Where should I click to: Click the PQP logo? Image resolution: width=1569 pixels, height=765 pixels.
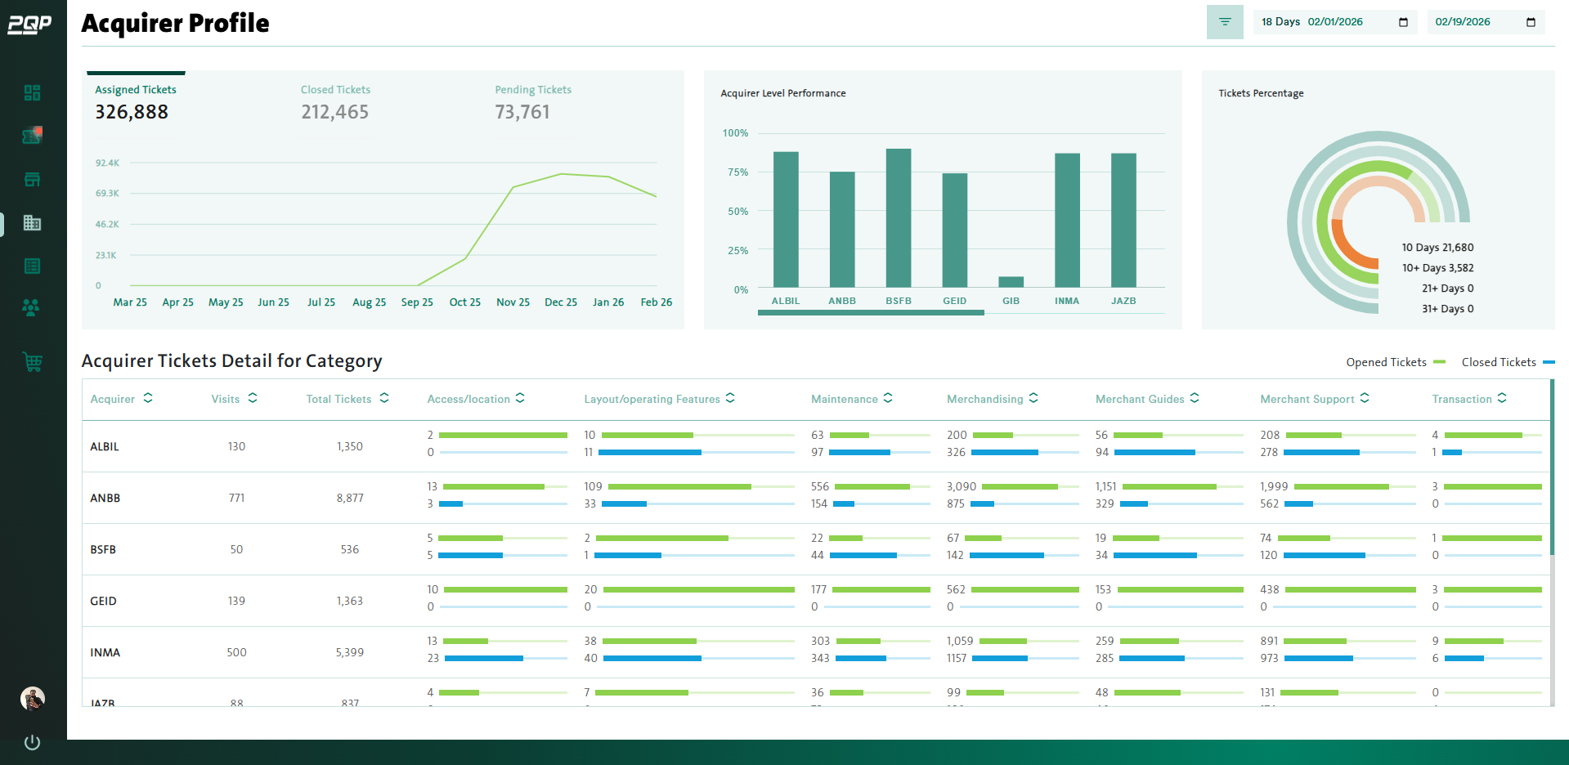[x=32, y=24]
